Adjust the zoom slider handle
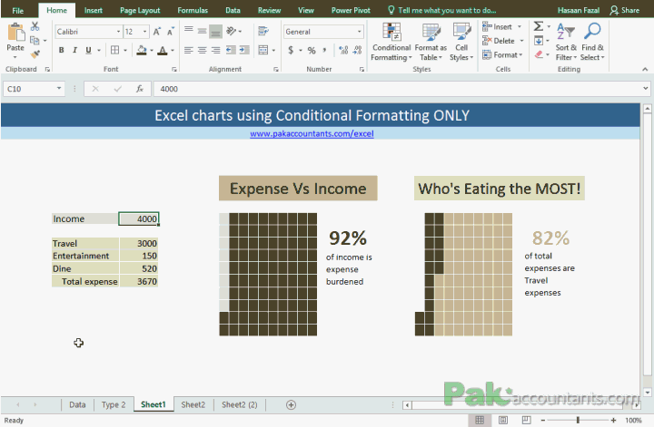Screen dimensions: 654x427 click(x=578, y=420)
